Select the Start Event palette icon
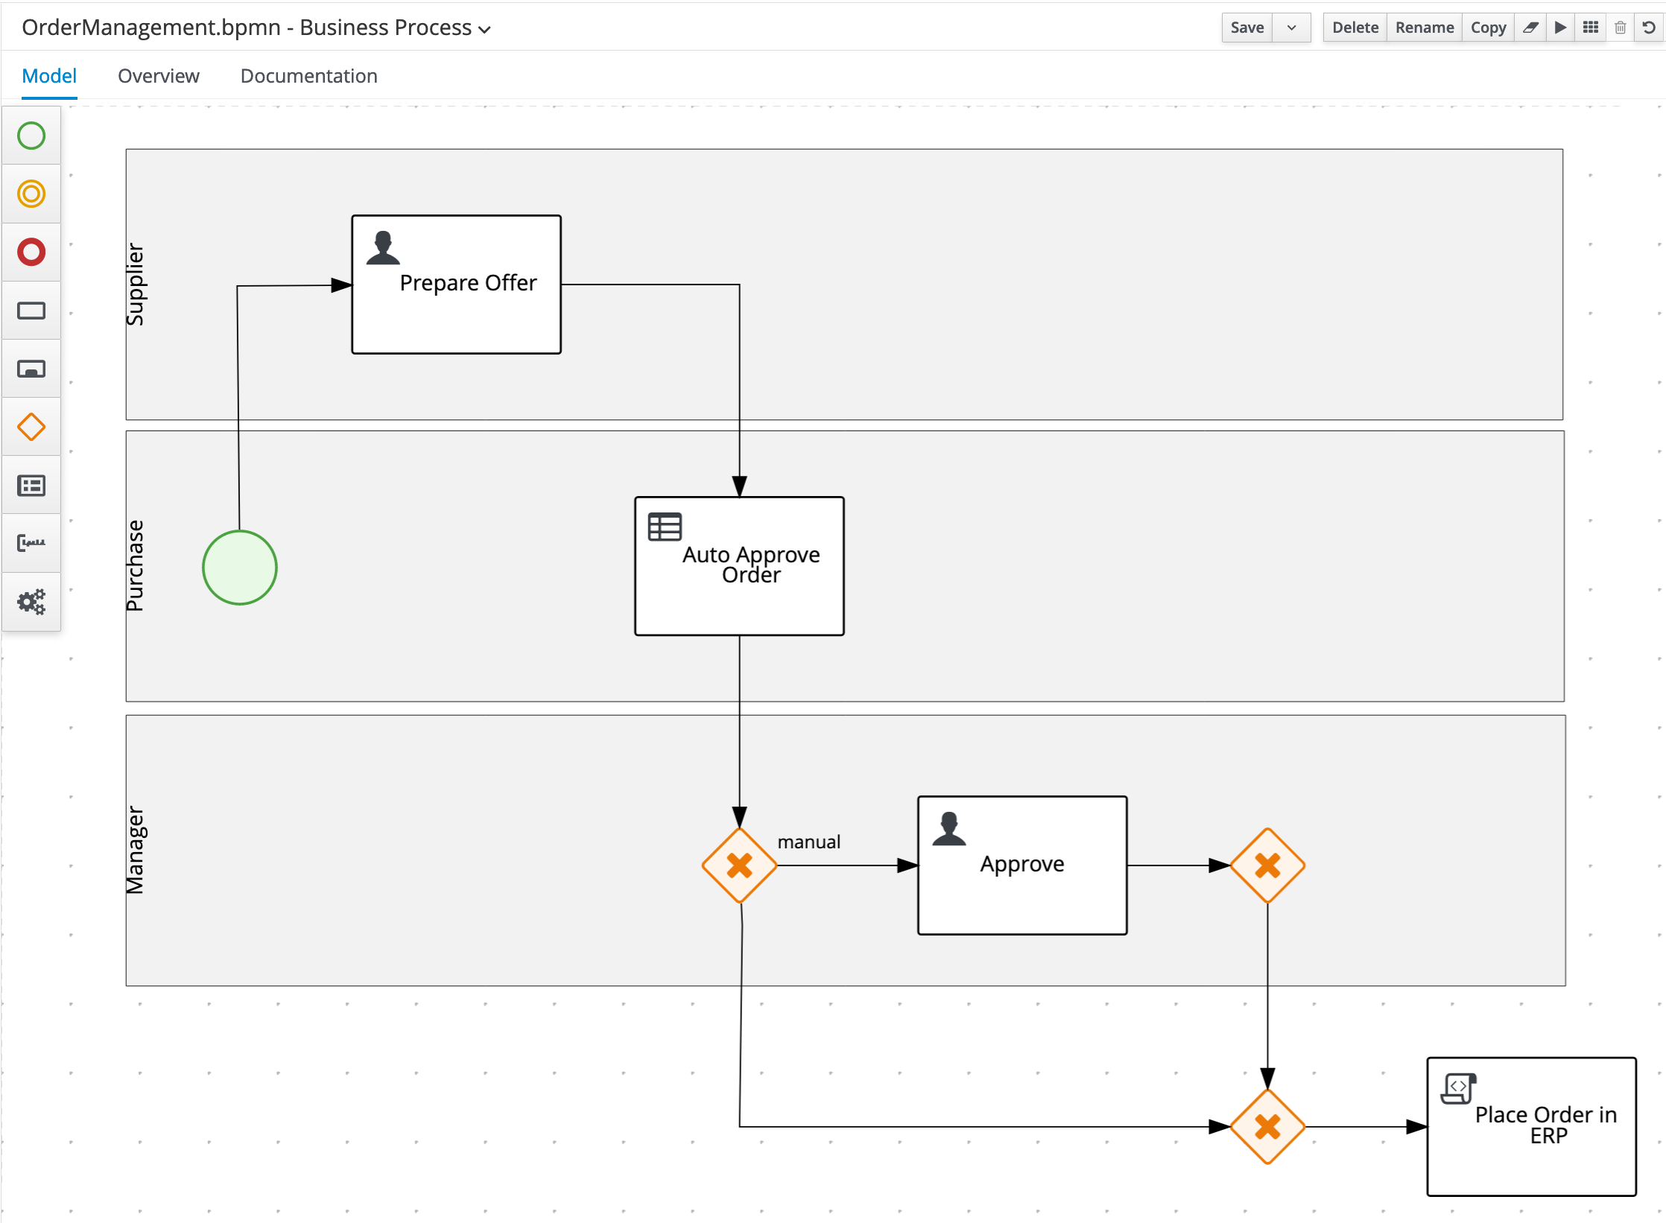1666x1223 pixels. tap(31, 136)
